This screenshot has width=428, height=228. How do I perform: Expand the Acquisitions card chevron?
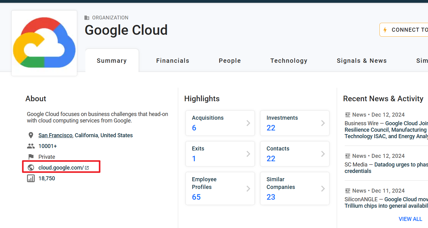coord(248,123)
